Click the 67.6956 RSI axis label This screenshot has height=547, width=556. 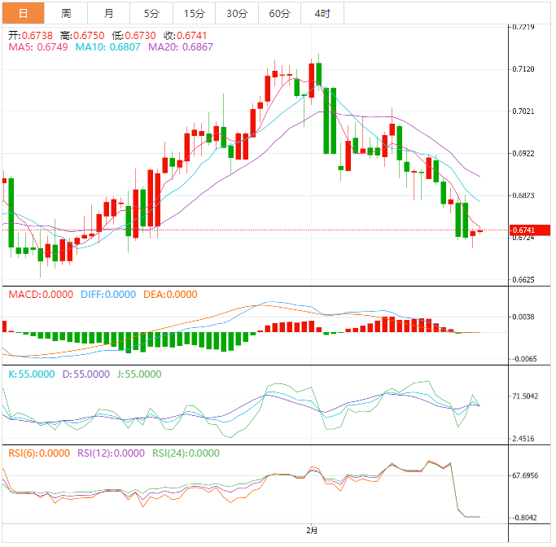pyautogui.click(x=525, y=475)
